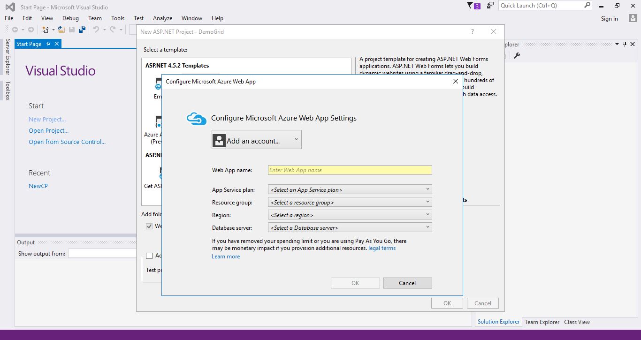Click the Navigate Forward toolbar icon

[31, 30]
